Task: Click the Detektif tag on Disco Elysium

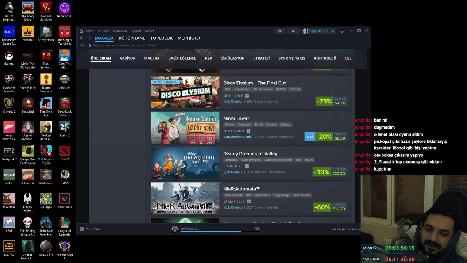Action: 281,89
